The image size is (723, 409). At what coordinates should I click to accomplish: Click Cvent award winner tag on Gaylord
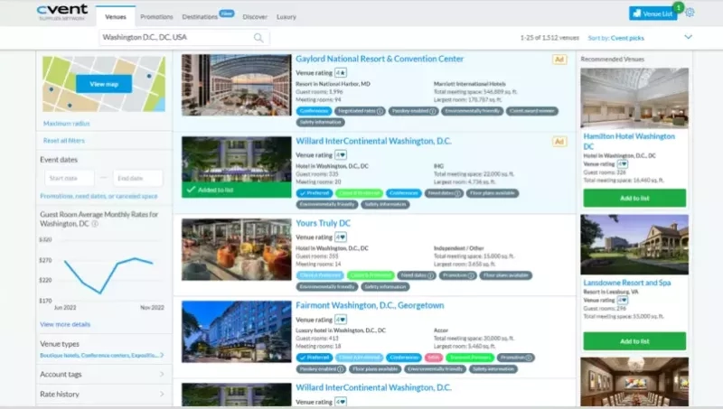tap(532, 111)
